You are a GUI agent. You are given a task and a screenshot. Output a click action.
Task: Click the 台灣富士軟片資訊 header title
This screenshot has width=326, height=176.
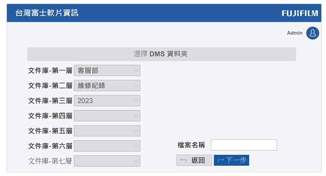click(x=47, y=13)
